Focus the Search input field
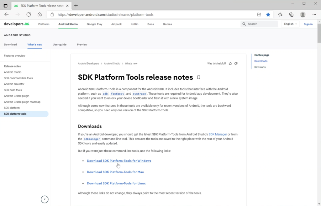 pyautogui.click(x=259, y=24)
